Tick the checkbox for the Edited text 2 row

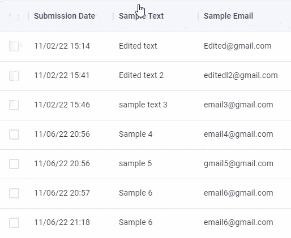(x=14, y=76)
